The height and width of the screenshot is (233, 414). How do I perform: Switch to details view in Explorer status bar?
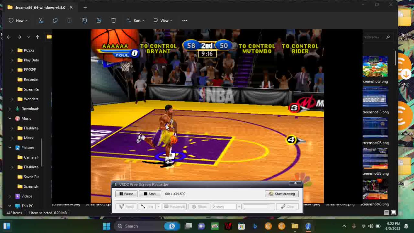coord(387,213)
